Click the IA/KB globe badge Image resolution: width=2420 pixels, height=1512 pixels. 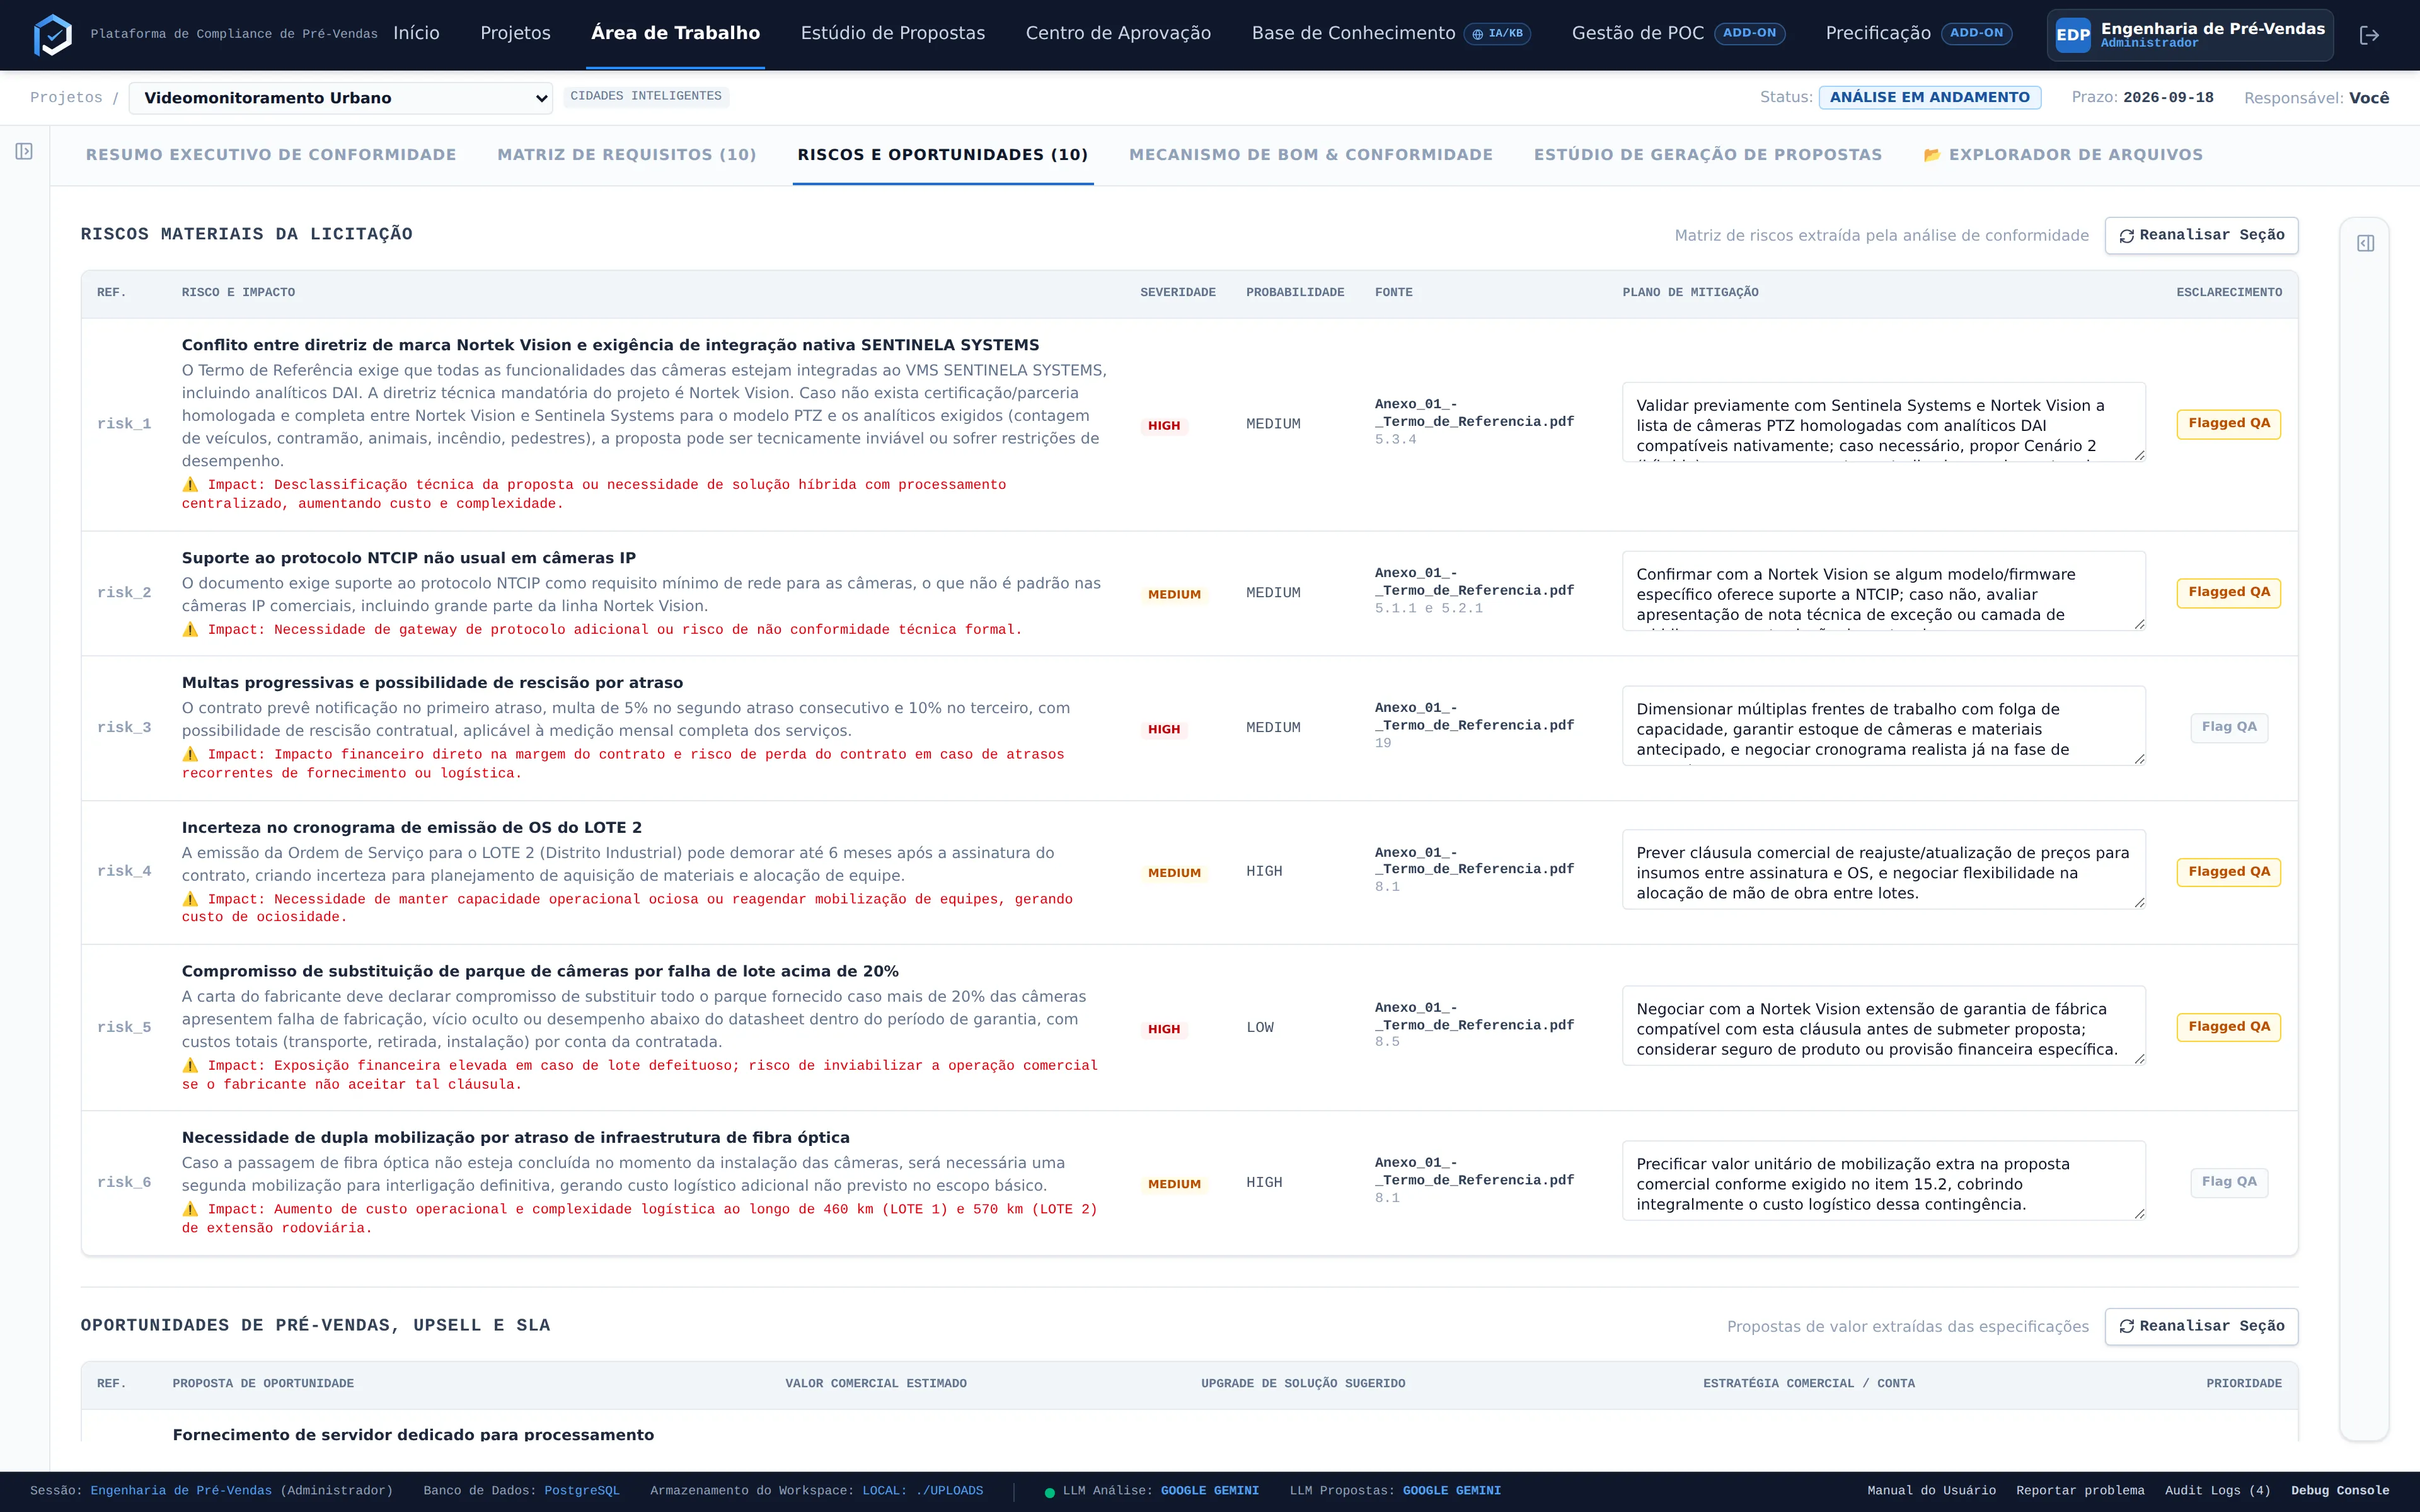click(1497, 34)
